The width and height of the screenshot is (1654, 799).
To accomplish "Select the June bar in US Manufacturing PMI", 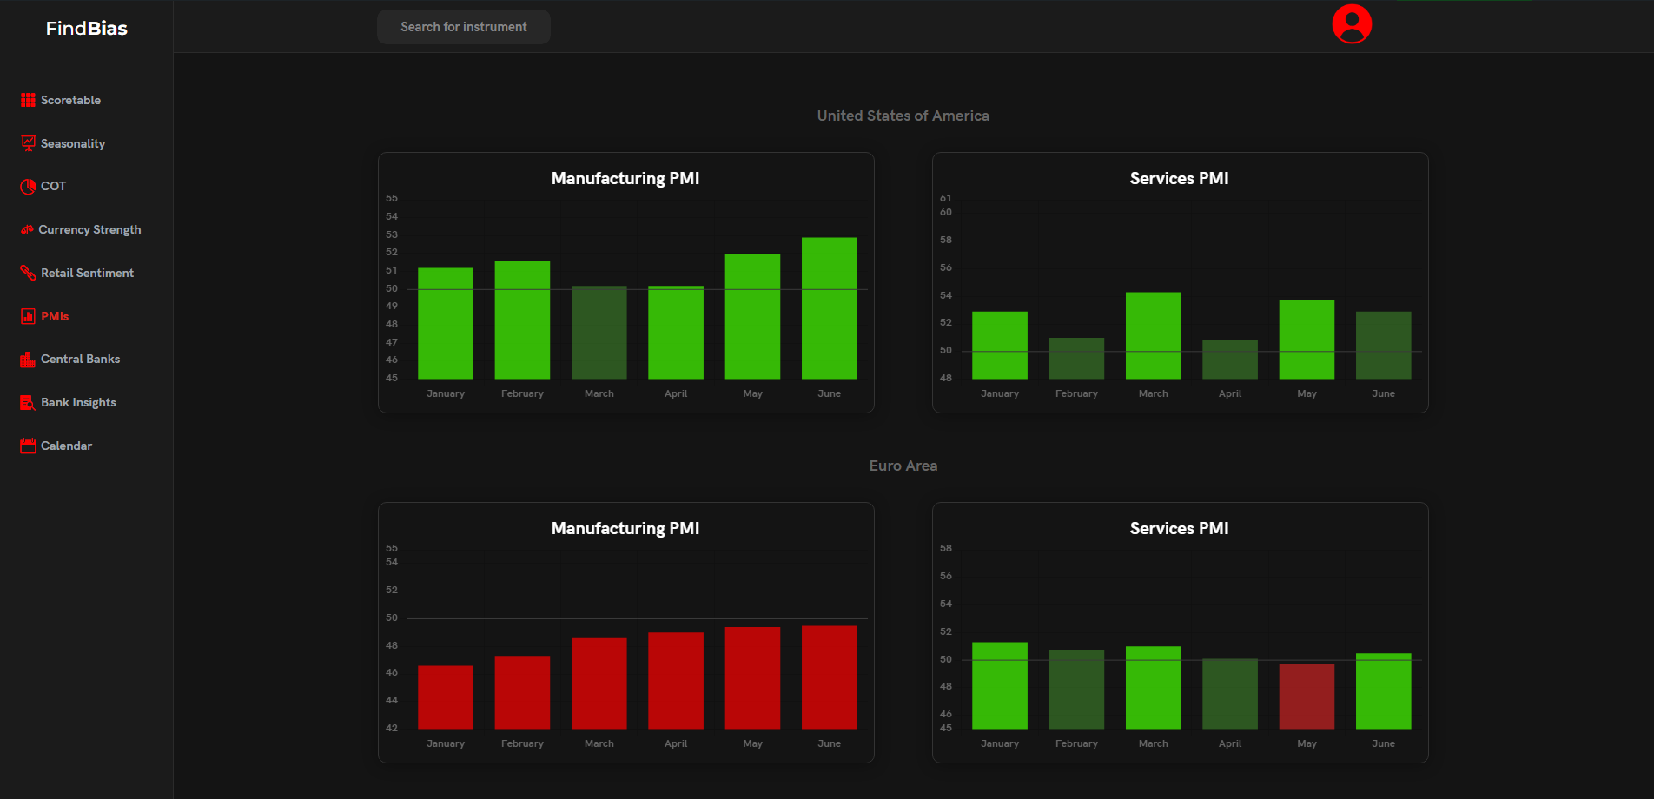I will [829, 308].
